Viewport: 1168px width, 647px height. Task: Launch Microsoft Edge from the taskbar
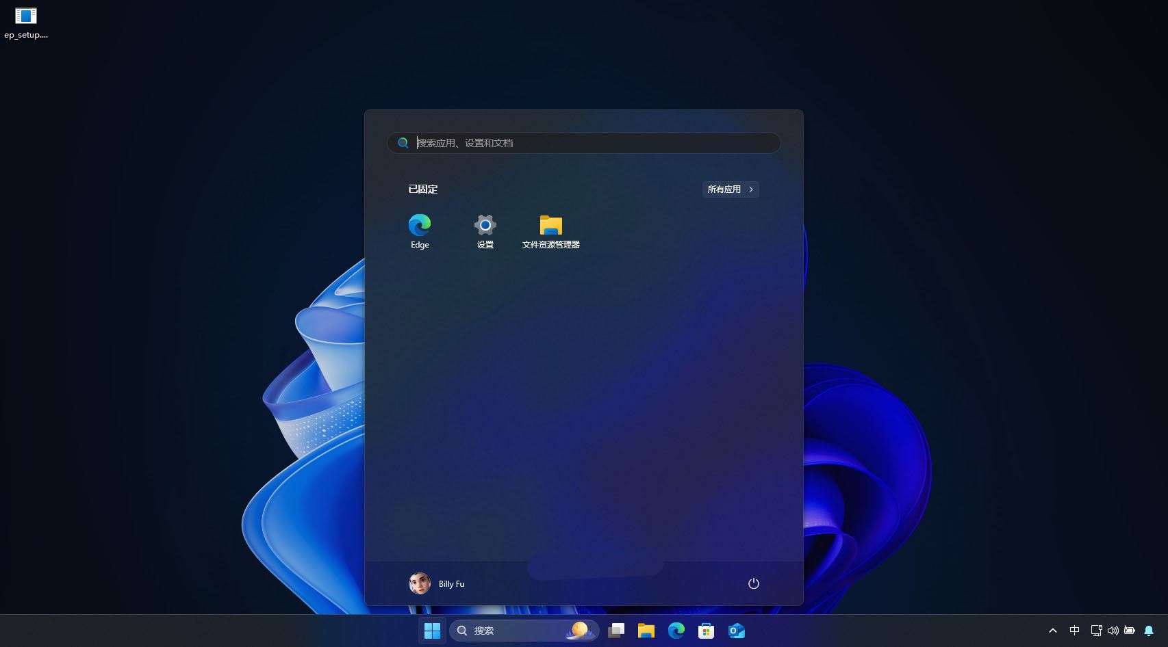(676, 631)
